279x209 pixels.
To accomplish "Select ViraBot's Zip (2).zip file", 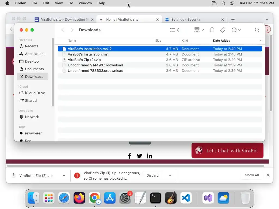I will tap(160, 60).
